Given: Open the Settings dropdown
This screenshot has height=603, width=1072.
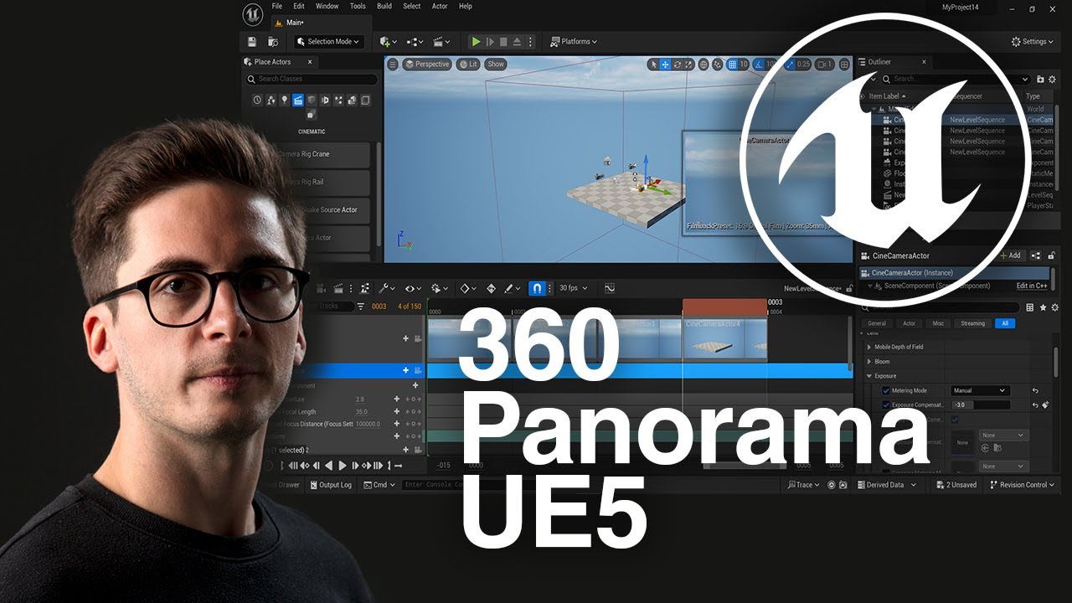Looking at the screenshot, I should coord(1033,41).
